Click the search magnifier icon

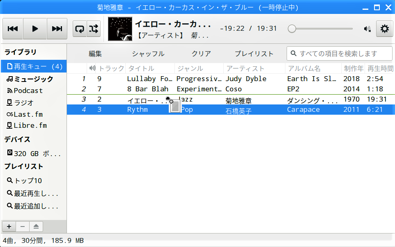[x=294, y=53]
